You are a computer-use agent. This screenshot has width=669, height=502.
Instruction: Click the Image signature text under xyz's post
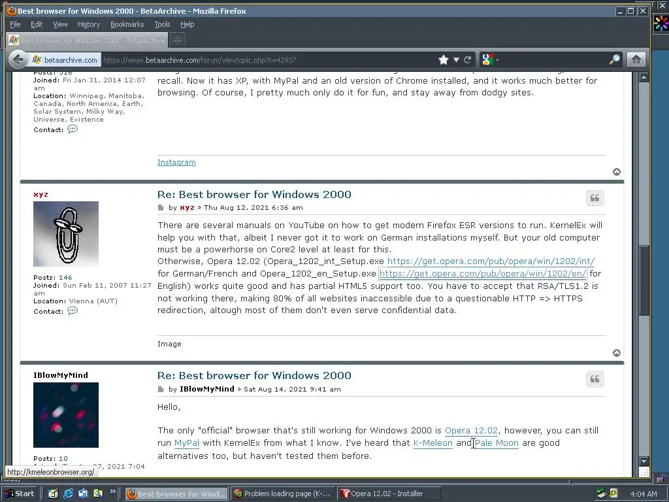point(169,344)
